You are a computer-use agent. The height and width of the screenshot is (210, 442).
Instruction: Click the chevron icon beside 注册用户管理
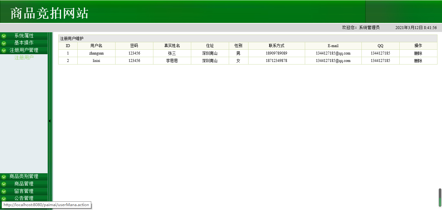point(4,50)
